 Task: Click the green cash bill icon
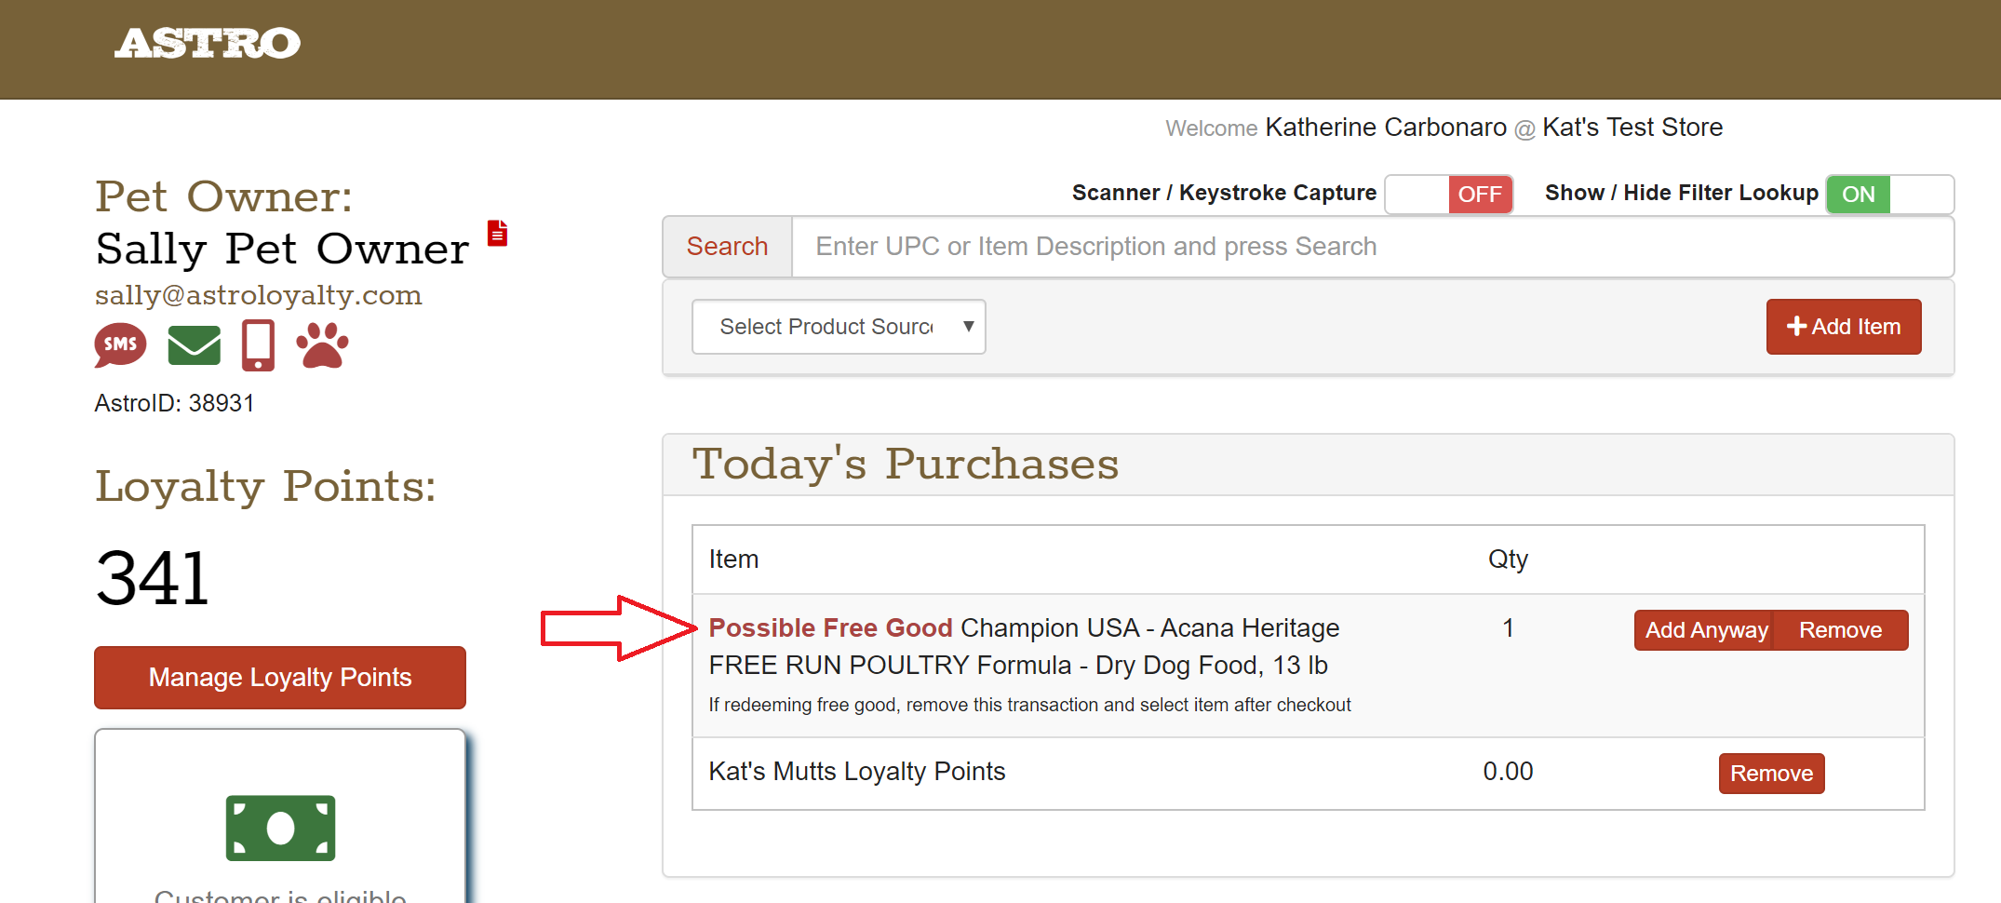[x=280, y=828]
